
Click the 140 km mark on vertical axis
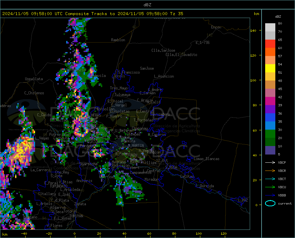pos(253,30)
